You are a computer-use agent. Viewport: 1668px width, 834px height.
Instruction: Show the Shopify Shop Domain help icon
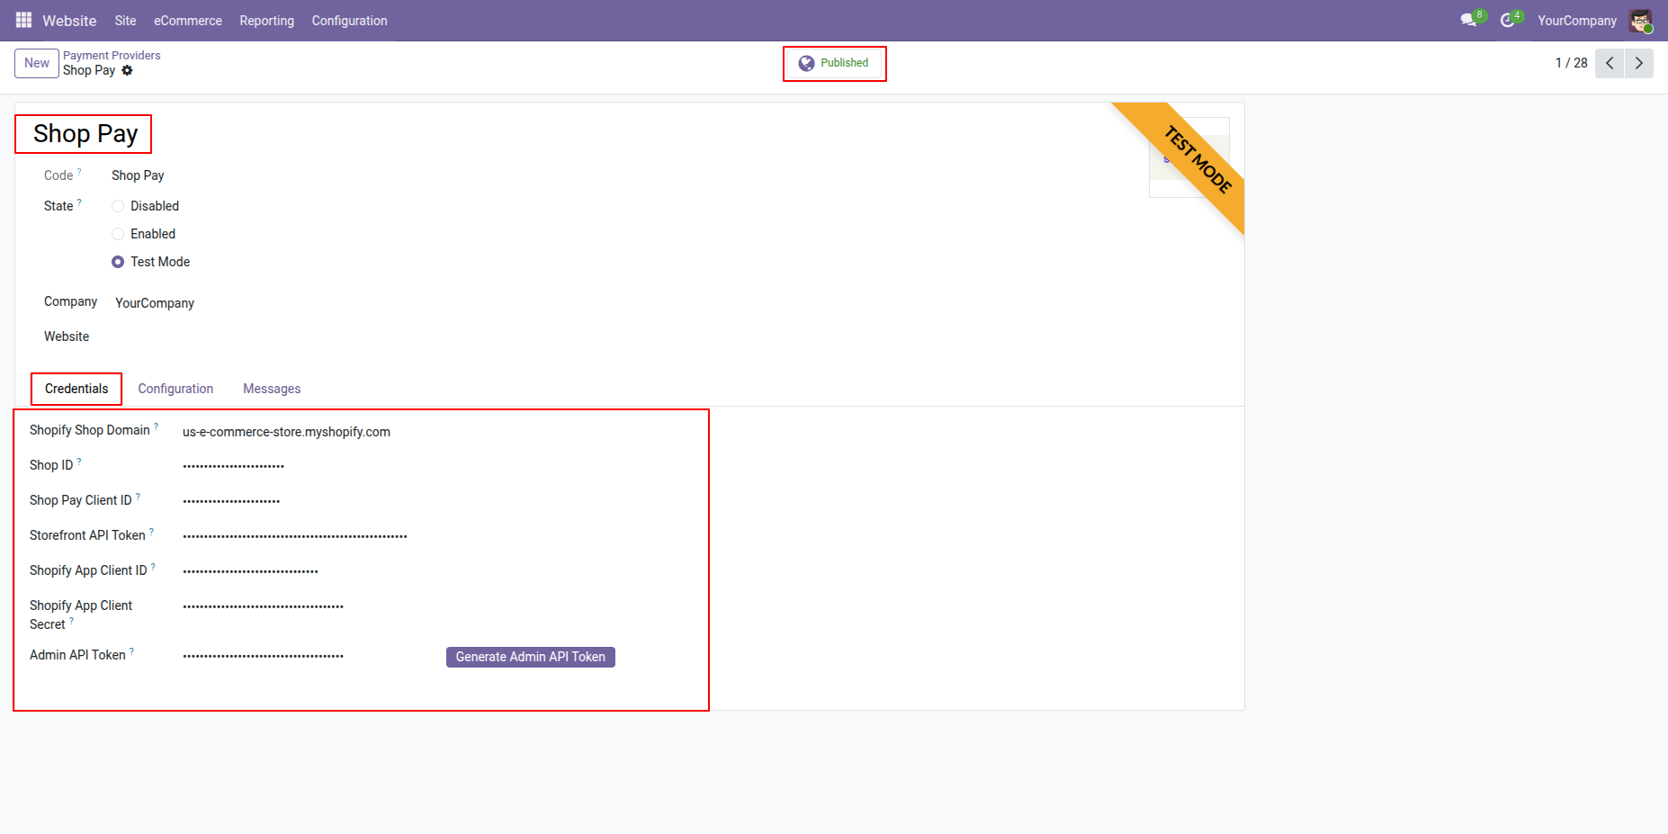(x=156, y=426)
